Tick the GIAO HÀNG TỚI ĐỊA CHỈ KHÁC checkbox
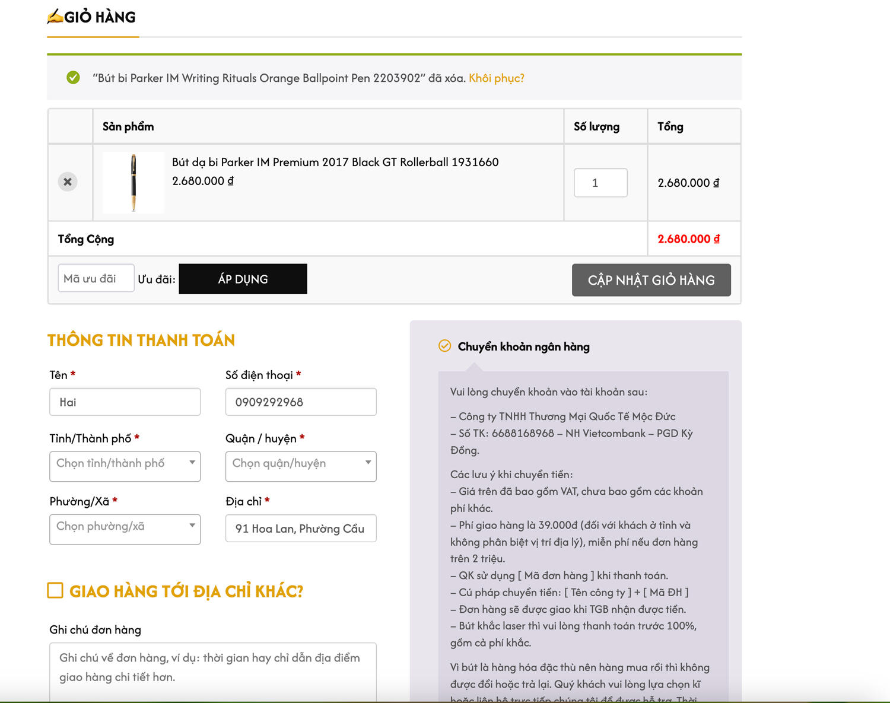 click(x=55, y=590)
